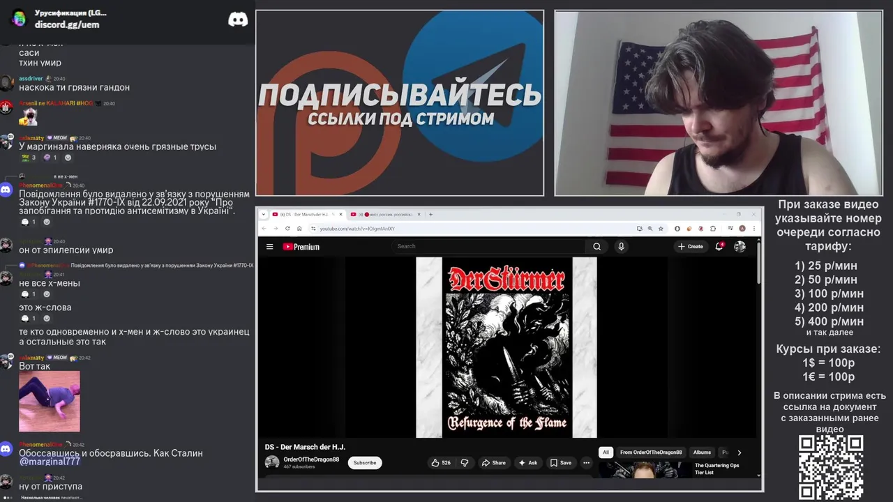Toggle the reaction under the Ukrainian law message
This screenshot has width=893, height=502.
pos(29,222)
